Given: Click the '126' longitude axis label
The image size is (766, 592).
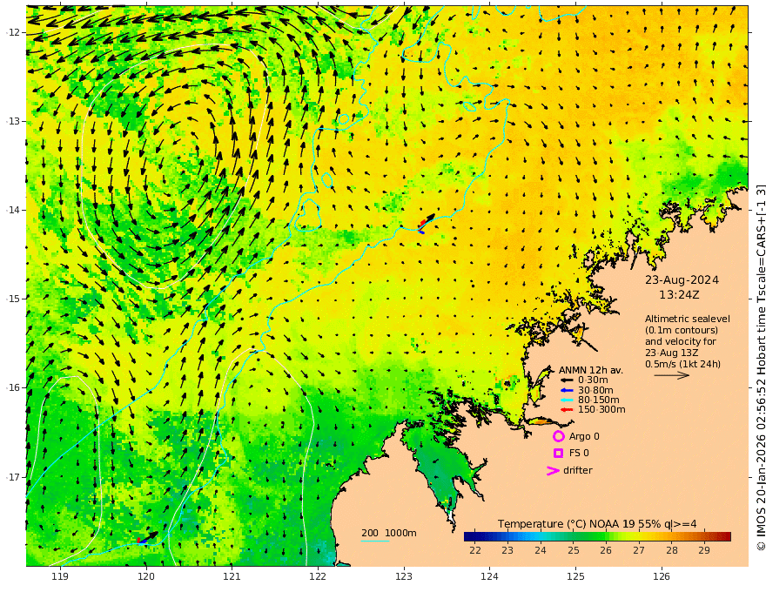Looking at the screenshot, I should 662,577.
